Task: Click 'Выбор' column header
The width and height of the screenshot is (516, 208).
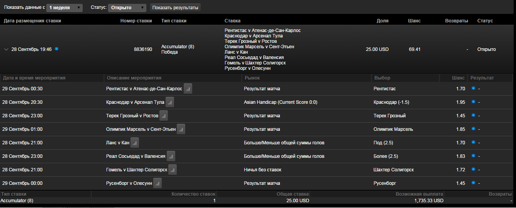Action: click(382, 78)
